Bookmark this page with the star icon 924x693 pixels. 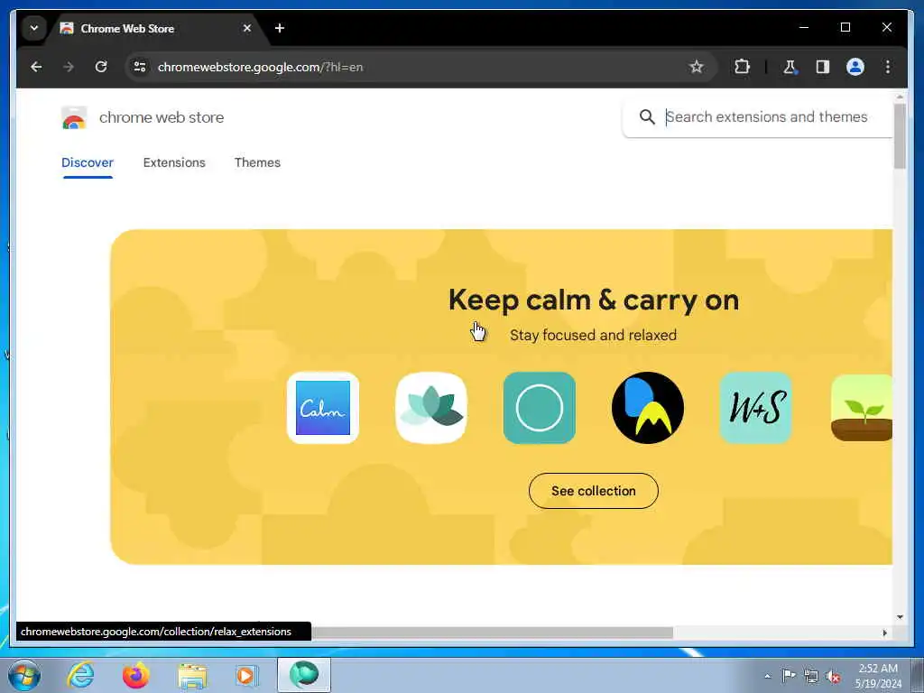click(697, 67)
